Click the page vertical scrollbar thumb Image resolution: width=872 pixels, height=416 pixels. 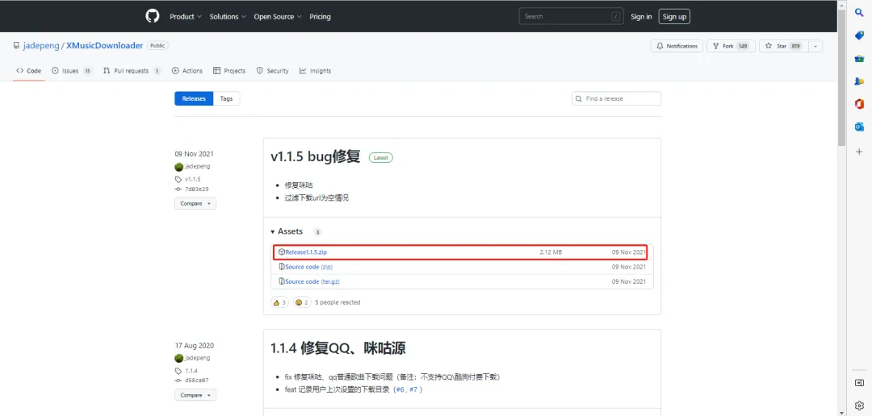click(841, 77)
